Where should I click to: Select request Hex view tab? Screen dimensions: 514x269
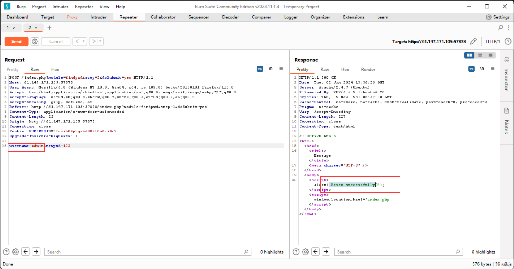pyautogui.click(x=55, y=70)
